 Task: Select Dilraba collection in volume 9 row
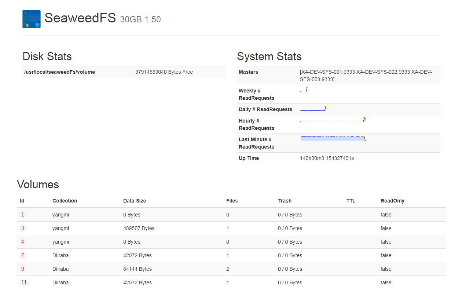[60, 269]
